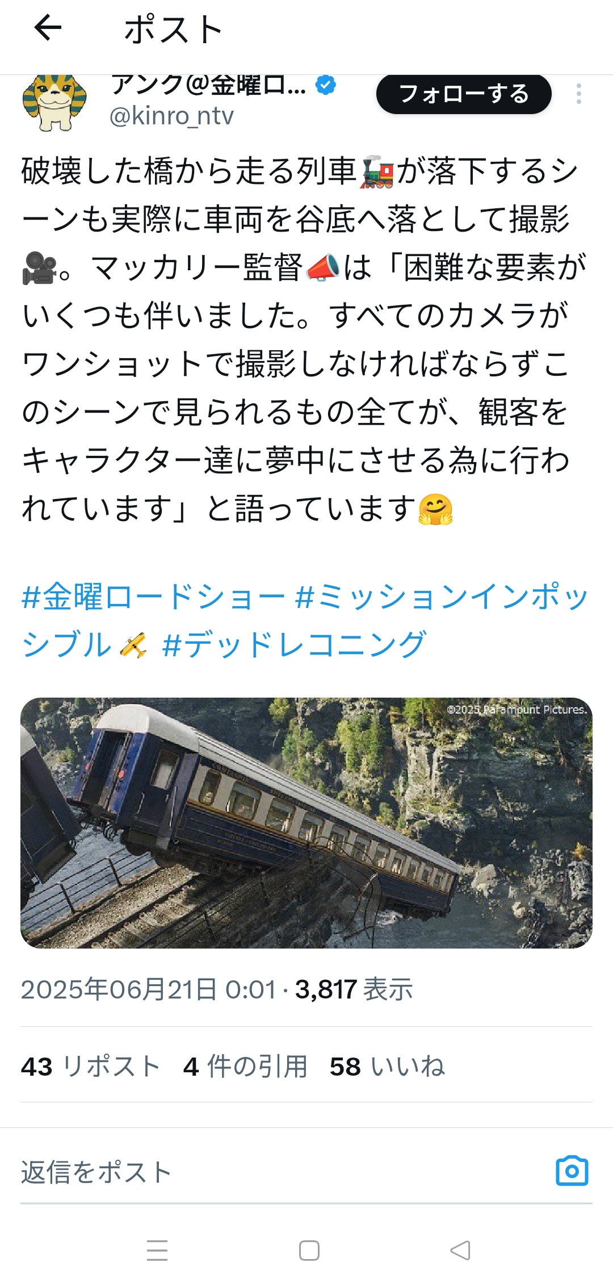613x1288 pixels.
Task: Show the 4 件の引用 quotes
Action: [x=245, y=1066]
